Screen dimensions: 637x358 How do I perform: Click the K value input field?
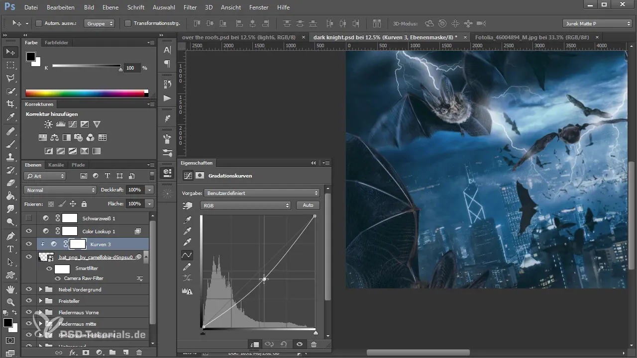[132, 68]
